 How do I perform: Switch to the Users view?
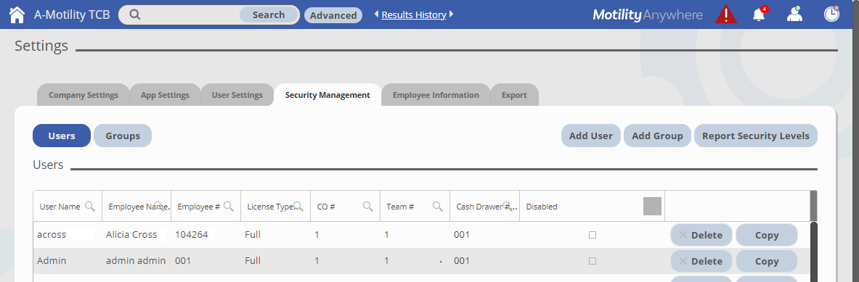(x=62, y=136)
